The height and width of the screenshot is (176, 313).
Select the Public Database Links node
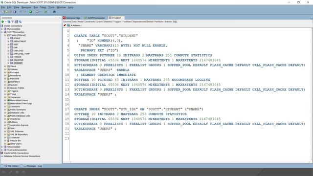coord(20,116)
